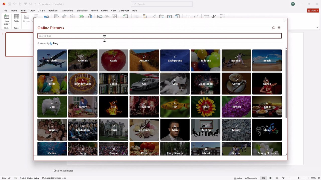
Task: Select the Apple picture category
Action: pyautogui.click(x=113, y=60)
